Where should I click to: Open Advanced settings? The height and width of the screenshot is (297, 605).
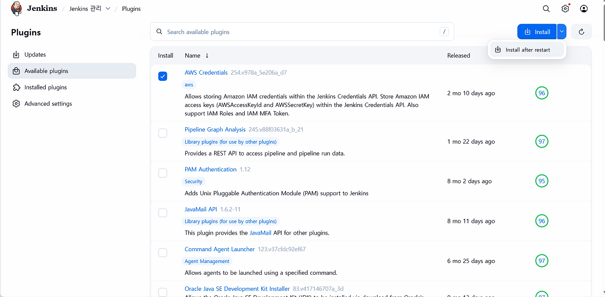pos(72,104)
